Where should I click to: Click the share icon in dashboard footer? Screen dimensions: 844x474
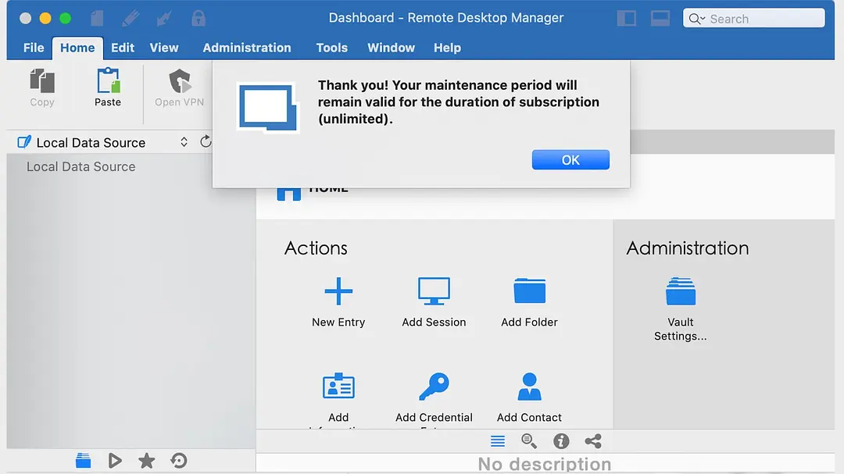593,441
